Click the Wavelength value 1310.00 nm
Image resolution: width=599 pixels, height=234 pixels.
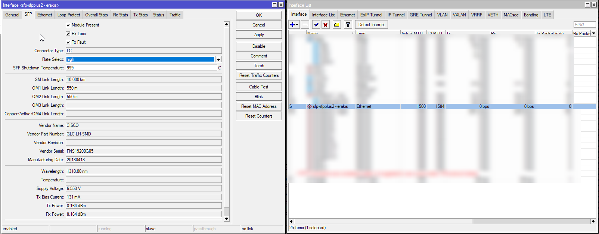coord(144,171)
